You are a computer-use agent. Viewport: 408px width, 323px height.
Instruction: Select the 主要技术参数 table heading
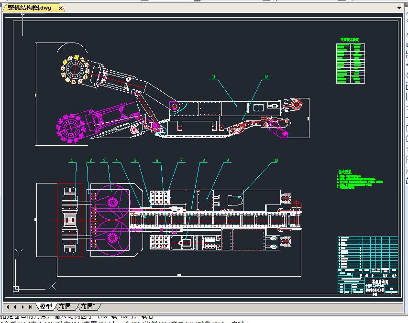(x=350, y=40)
